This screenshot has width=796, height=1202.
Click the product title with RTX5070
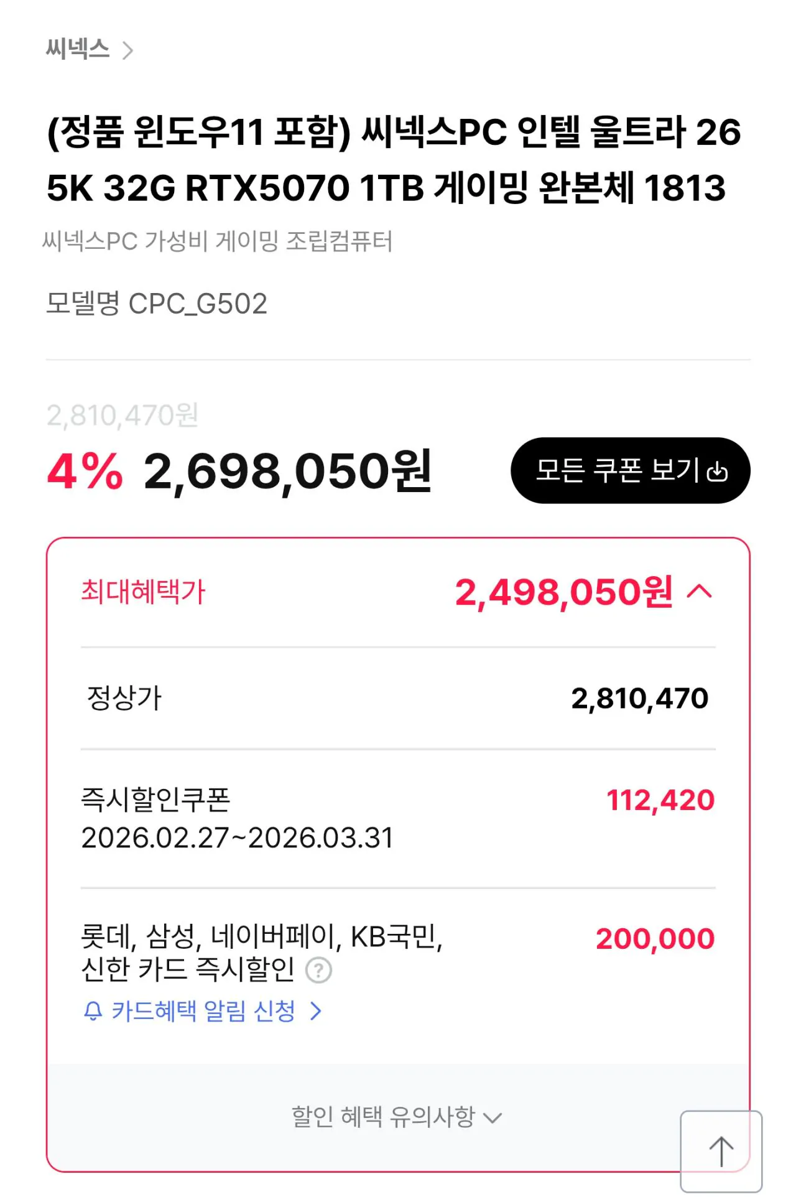394,159
